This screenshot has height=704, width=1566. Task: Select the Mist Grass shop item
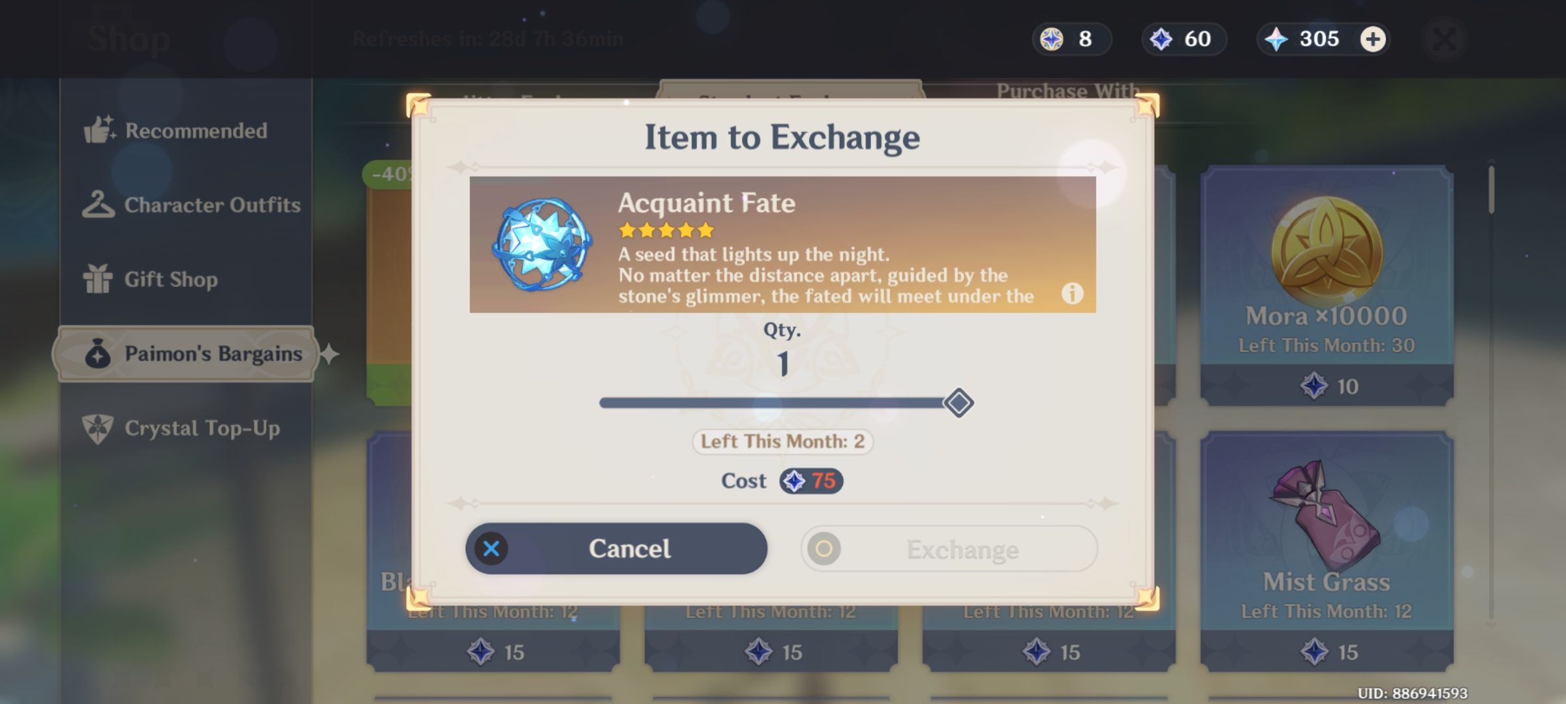coord(1327,551)
